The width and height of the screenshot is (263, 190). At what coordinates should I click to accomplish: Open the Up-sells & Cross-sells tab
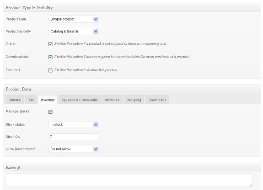80,100
